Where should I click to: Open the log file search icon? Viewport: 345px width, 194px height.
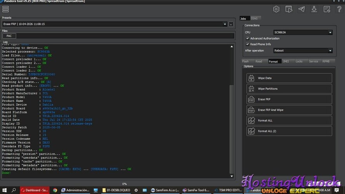[327, 9]
